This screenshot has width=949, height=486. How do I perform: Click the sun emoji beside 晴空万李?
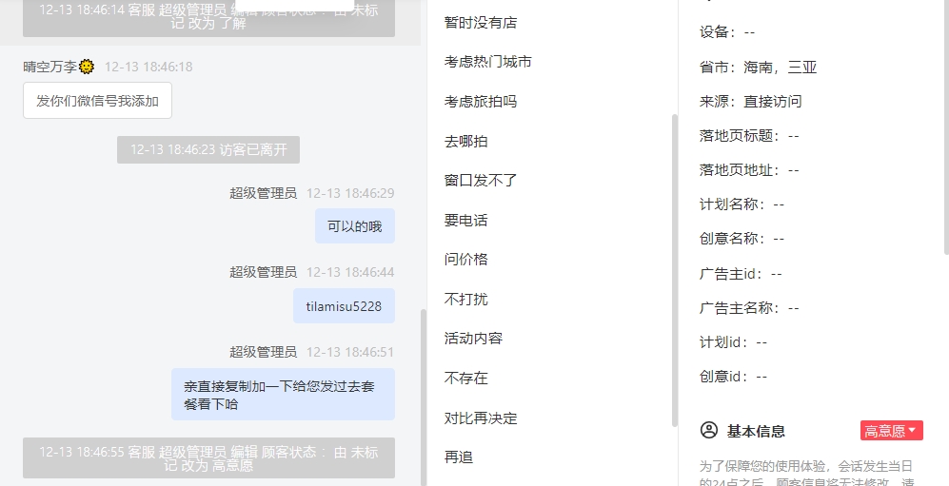(87, 67)
